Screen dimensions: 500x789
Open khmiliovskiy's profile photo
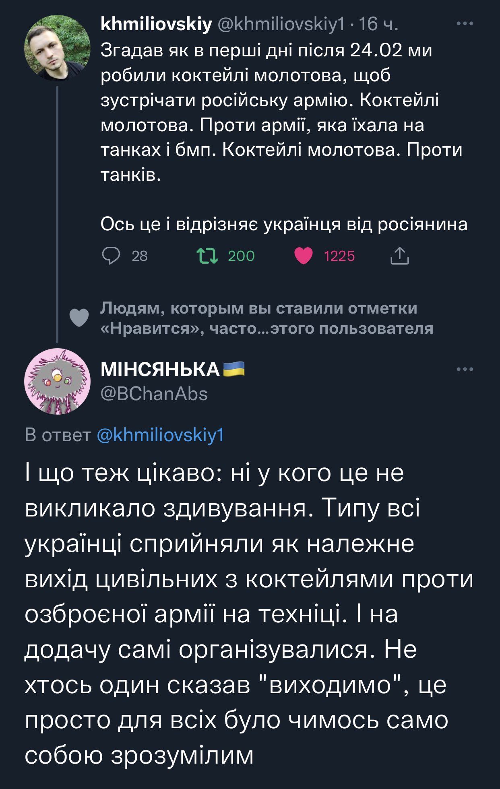58,48
